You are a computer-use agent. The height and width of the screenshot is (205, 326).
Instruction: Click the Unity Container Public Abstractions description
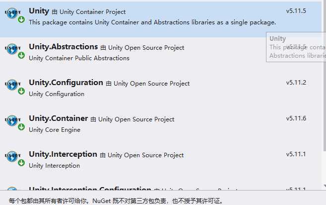[79, 58]
